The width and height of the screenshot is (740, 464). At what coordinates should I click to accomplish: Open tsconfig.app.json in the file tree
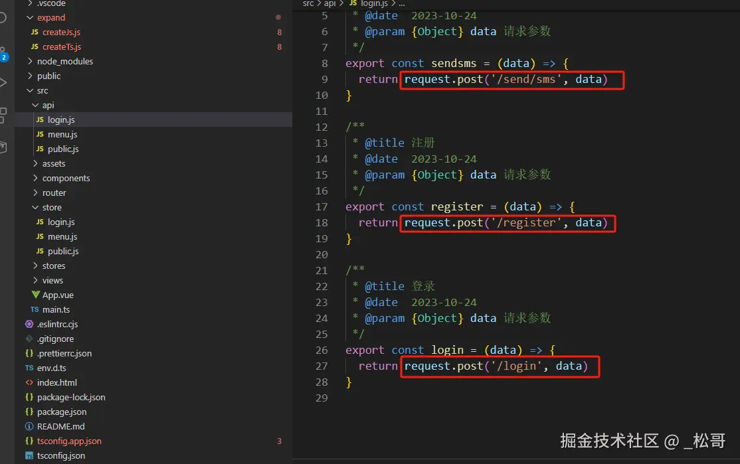(x=69, y=441)
